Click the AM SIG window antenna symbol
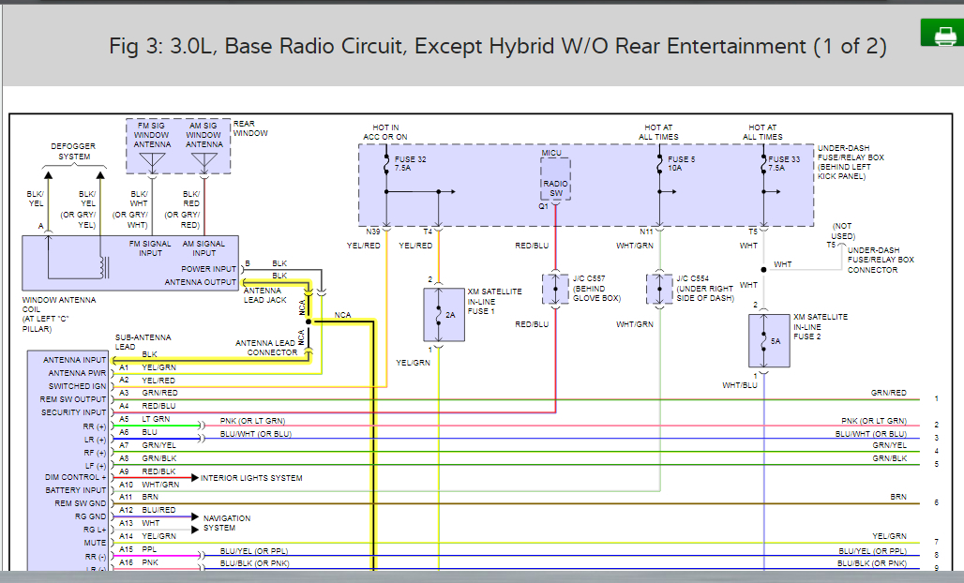The width and height of the screenshot is (964, 583). (203, 162)
